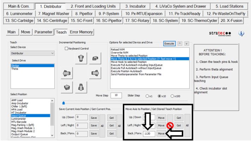Click the down arrow positioning icon
The image size is (251, 141).
click(x=80, y=87)
